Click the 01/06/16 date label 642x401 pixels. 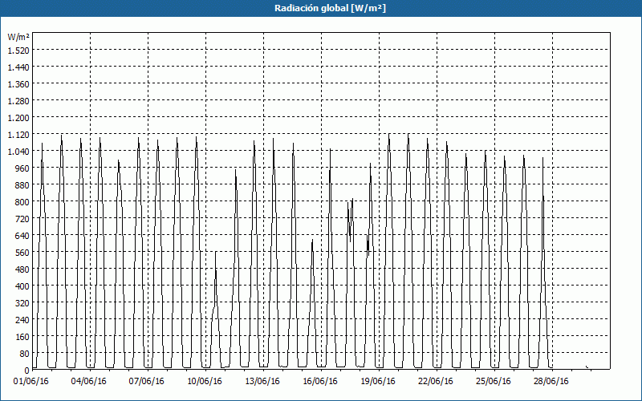[x=31, y=381]
